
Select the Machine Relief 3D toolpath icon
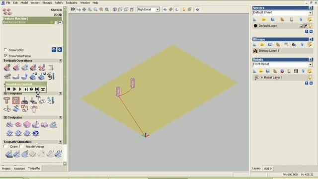coord(9,124)
